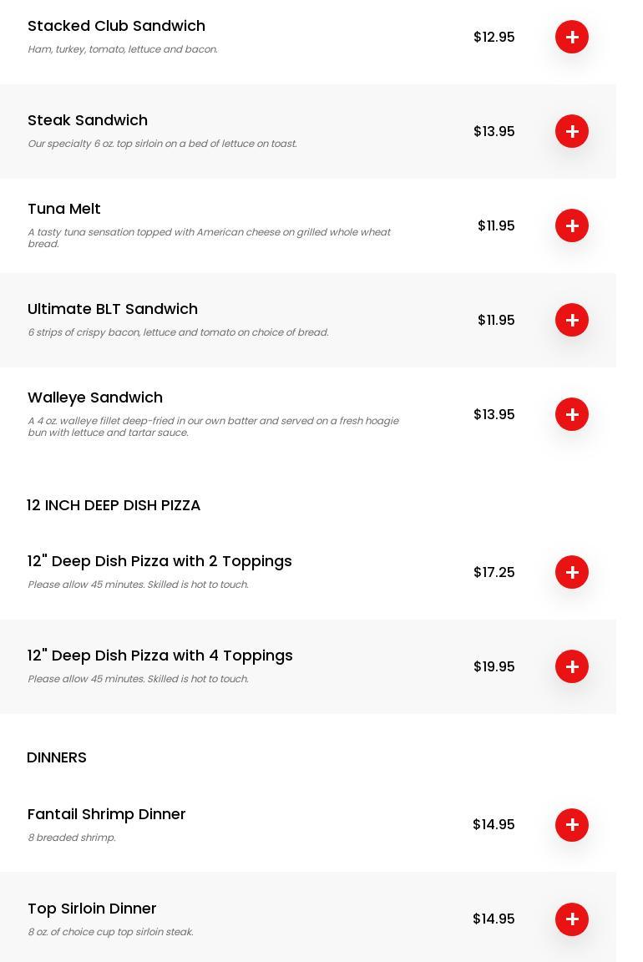Tap plus button for Top Sirloin Dinner
Screen dimensions: 643x962
572,919
